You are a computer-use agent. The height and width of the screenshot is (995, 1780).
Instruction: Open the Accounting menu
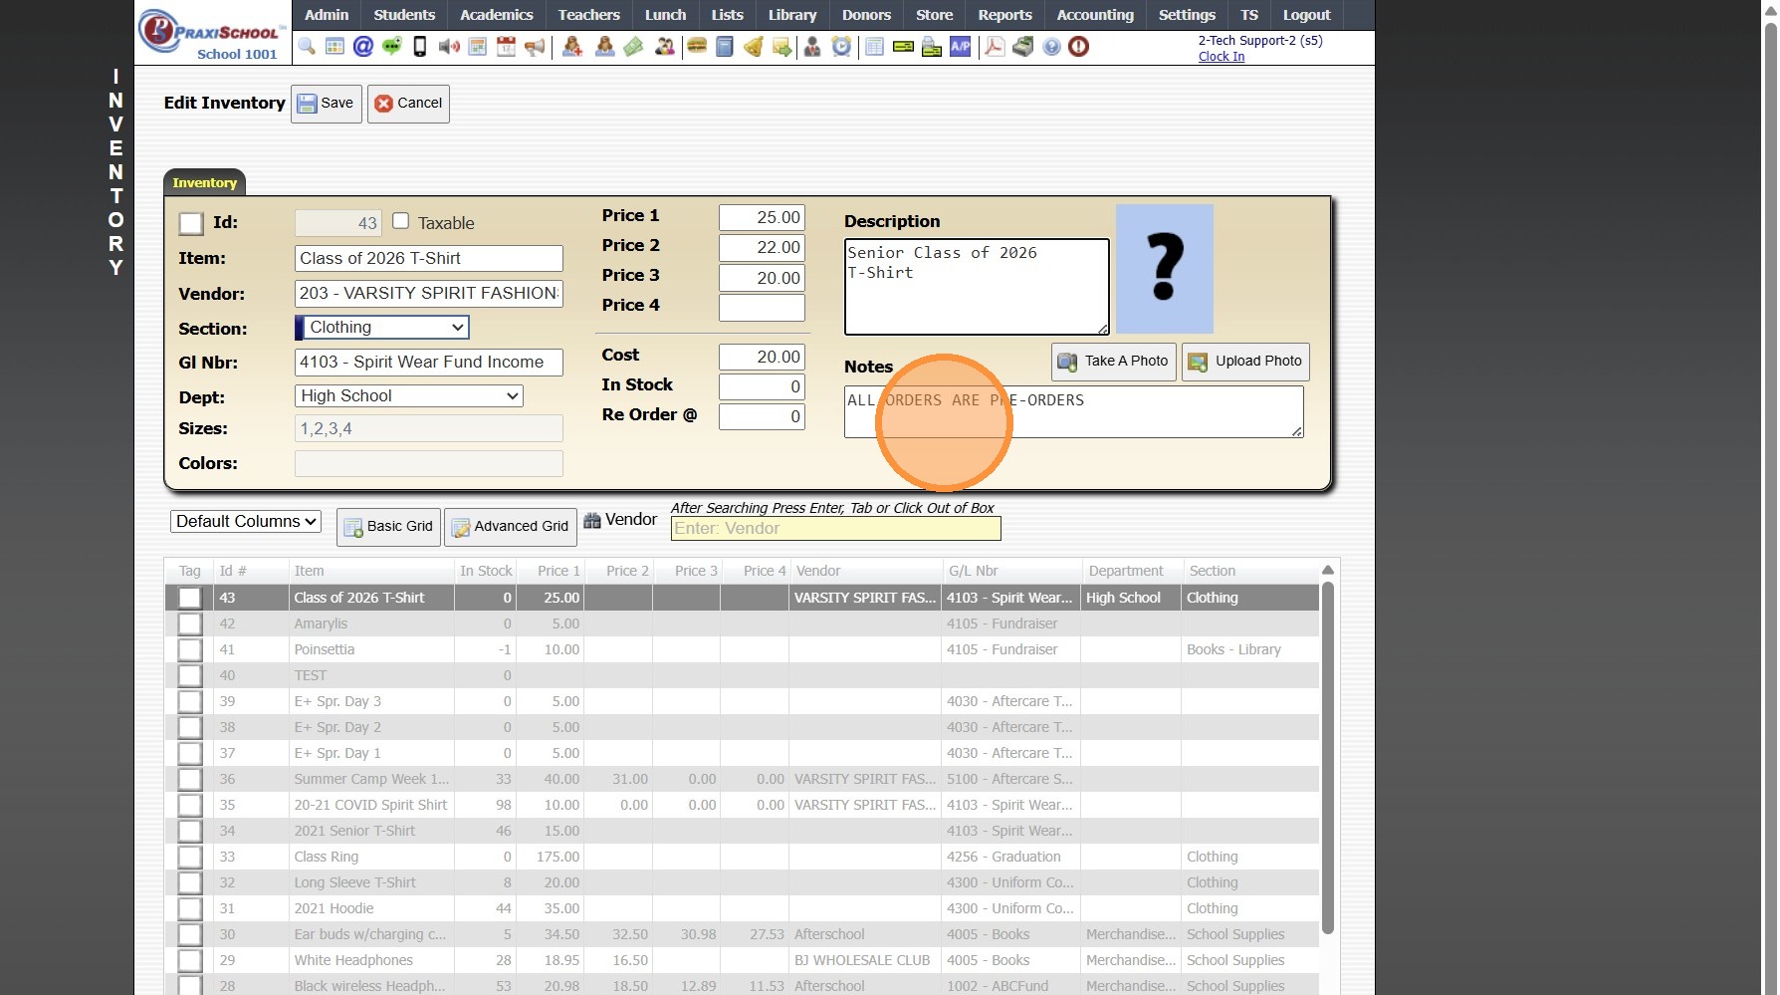pyautogui.click(x=1095, y=15)
